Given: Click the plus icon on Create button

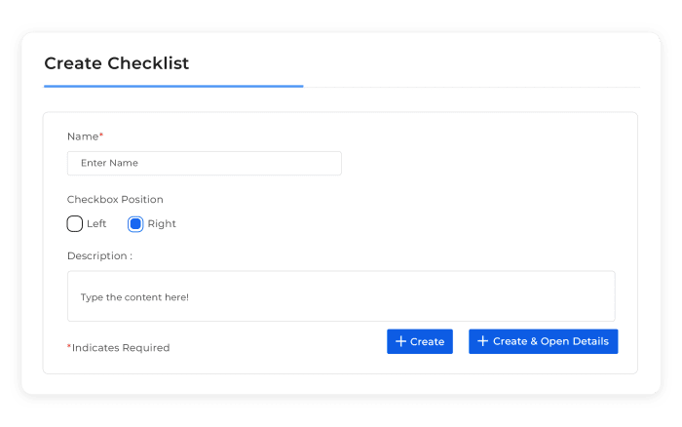Looking at the screenshot, I should [x=400, y=341].
